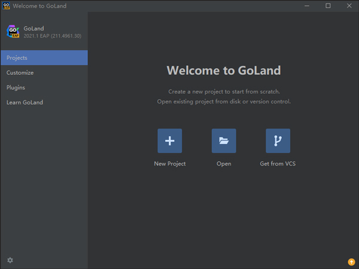Viewport: 359px width, 269px height.
Task: Click the Get from VCS branch icon
Action: click(278, 141)
